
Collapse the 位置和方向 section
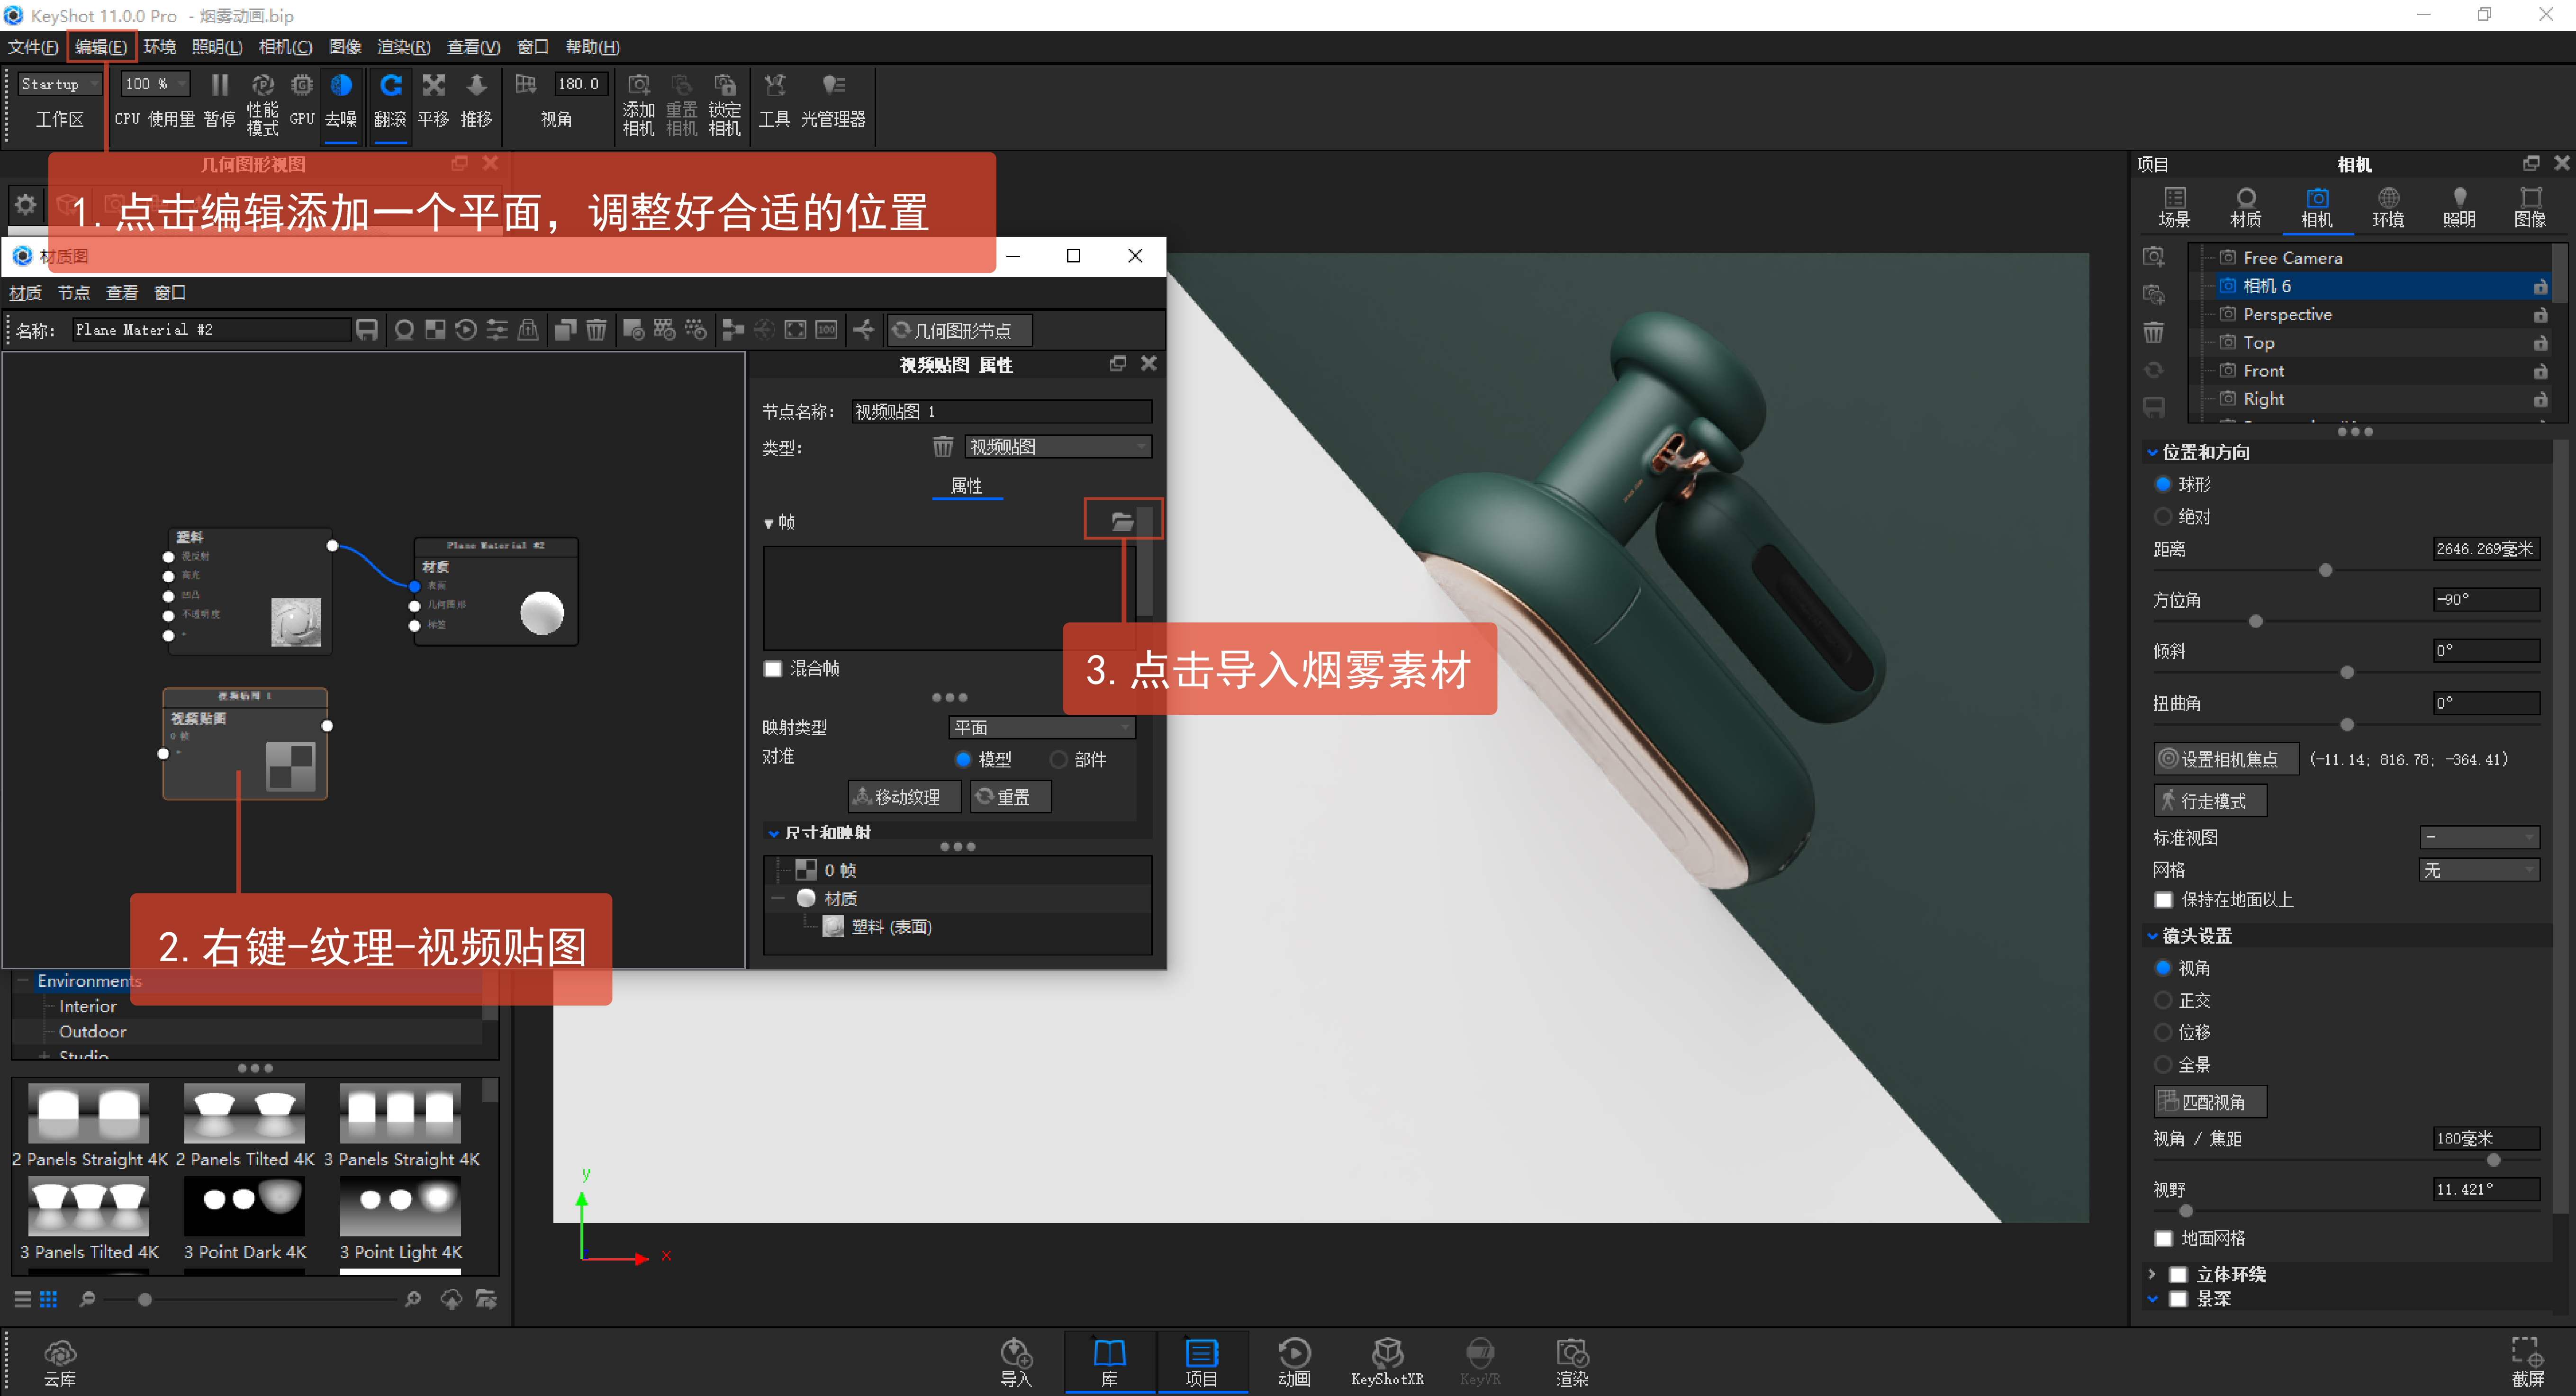pyautogui.click(x=2152, y=451)
